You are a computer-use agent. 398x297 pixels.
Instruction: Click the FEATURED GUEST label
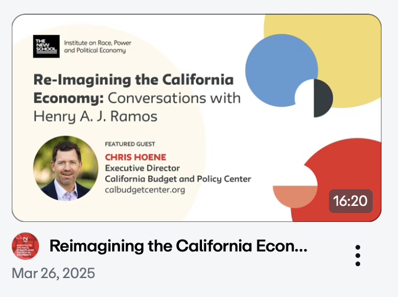(x=130, y=144)
